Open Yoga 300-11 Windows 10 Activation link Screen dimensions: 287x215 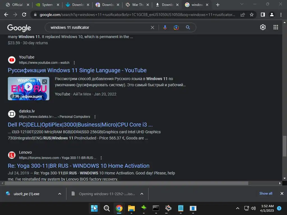pyautogui.click(x=79, y=166)
